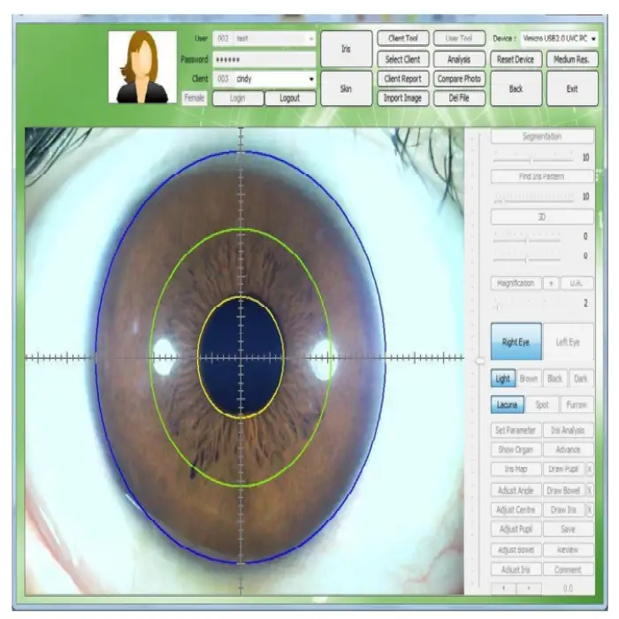Click Adjust Pupil
The image size is (619, 619).
[x=516, y=529]
